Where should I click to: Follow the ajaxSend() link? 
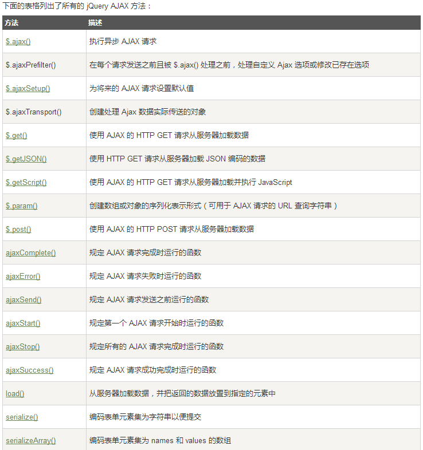pos(23,300)
